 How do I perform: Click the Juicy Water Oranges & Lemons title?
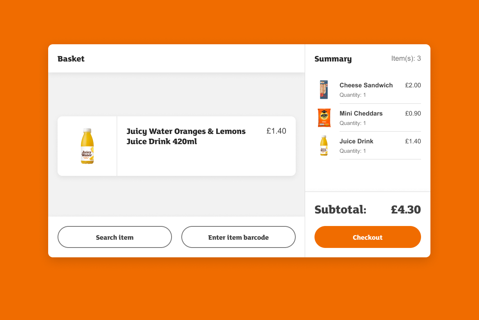(186, 136)
